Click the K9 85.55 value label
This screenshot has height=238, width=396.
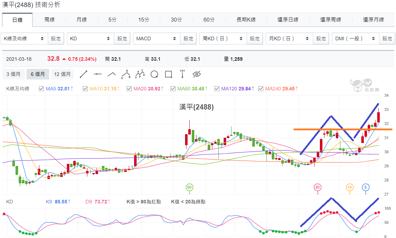[58, 202]
